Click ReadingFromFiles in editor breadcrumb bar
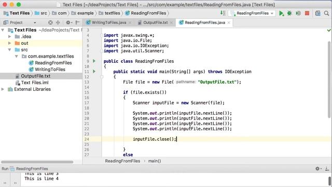Image resolution: width=332 pixels, height=187 pixels. (122, 161)
